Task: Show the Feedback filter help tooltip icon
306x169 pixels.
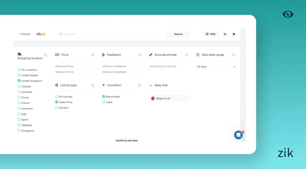Action: (x=140, y=55)
